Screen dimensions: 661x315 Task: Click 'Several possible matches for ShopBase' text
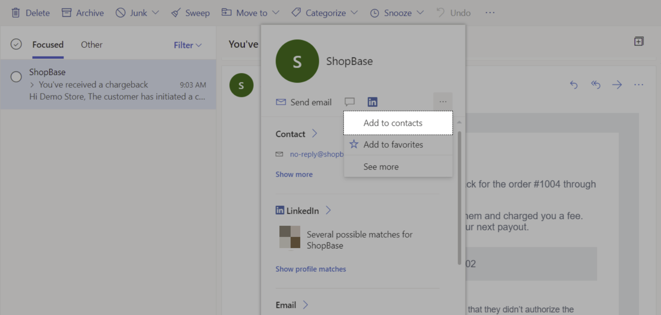359,240
